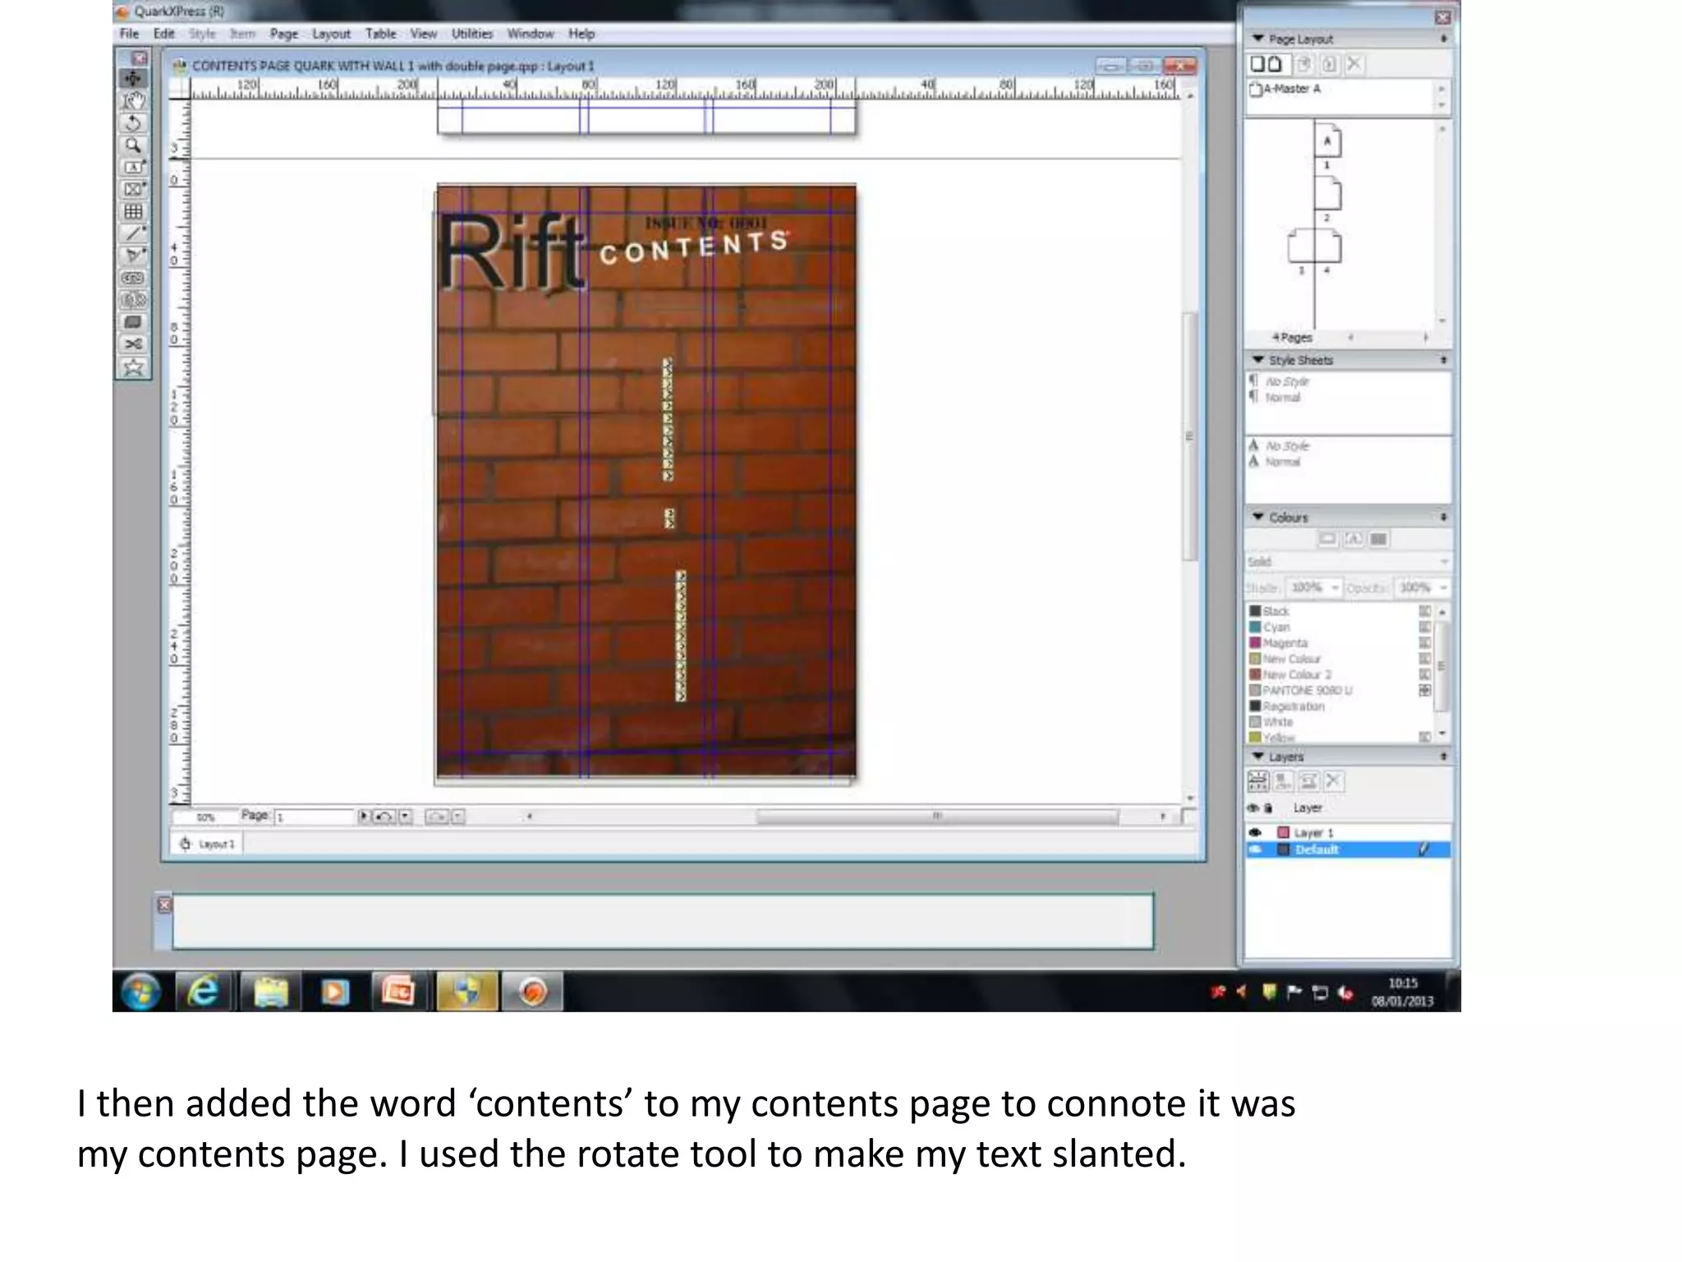The image size is (1682, 1262).
Task: Select the Starburst star tool
Action: click(133, 368)
